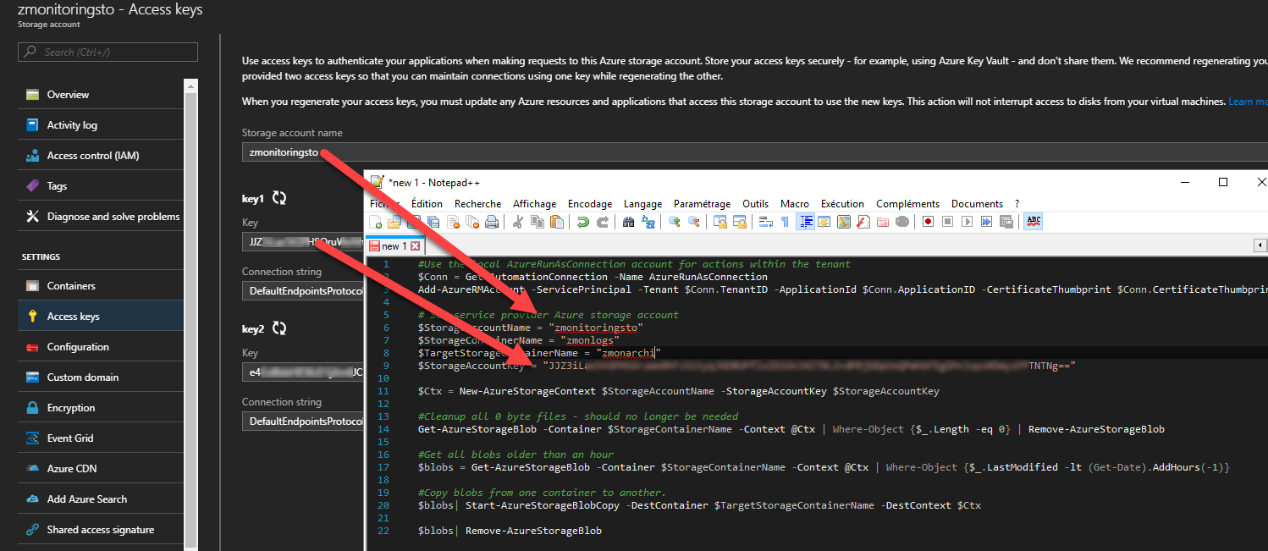Click the Paste clipboard icon
This screenshot has width=1268, height=551.
click(x=557, y=222)
